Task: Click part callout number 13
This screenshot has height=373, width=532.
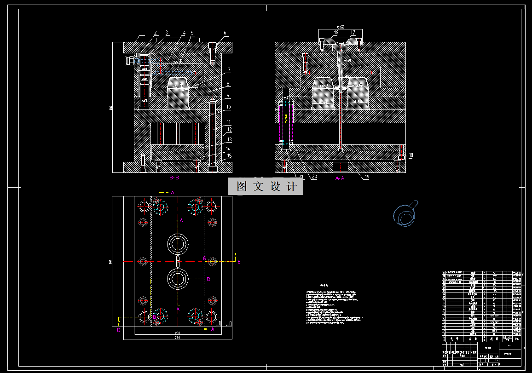Action: pos(229,139)
